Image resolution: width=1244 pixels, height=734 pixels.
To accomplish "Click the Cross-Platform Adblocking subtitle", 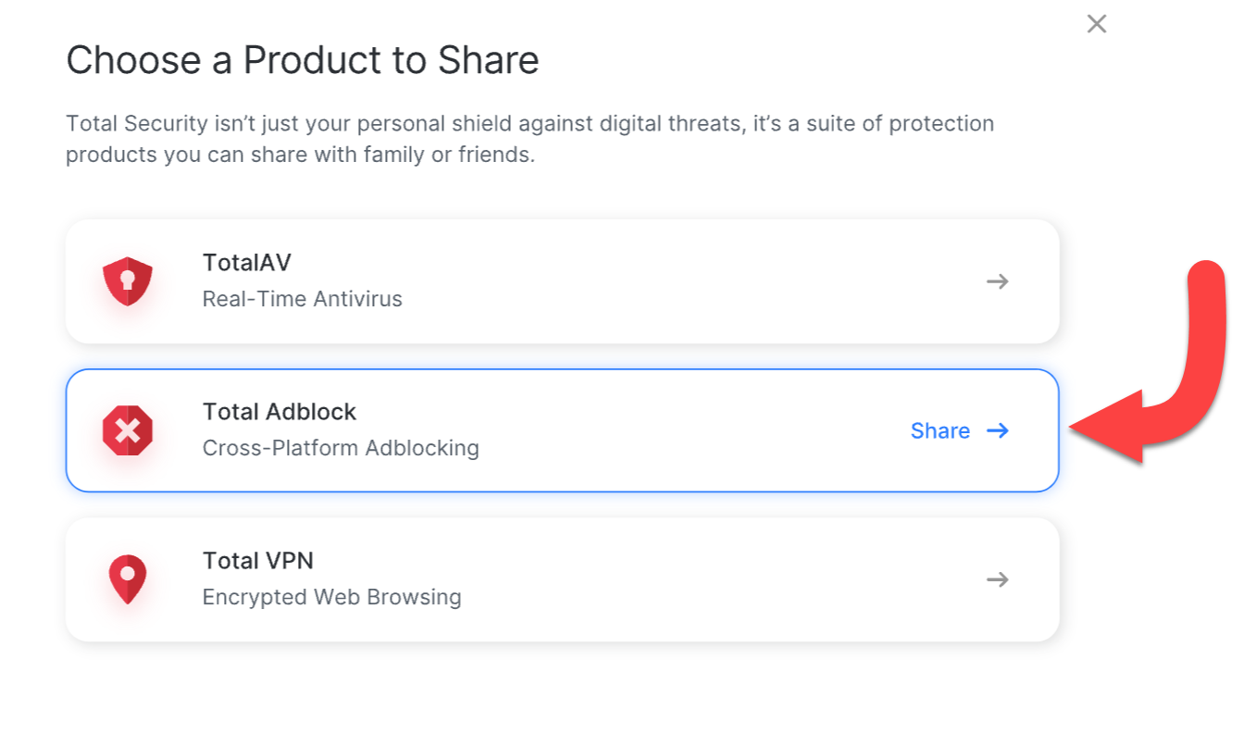I will point(341,449).
